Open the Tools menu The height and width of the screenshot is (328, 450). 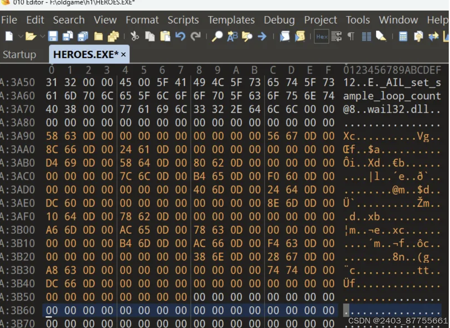click(x=358, y=20)
